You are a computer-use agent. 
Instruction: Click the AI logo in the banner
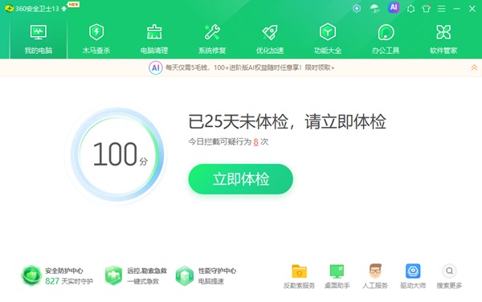156,67
